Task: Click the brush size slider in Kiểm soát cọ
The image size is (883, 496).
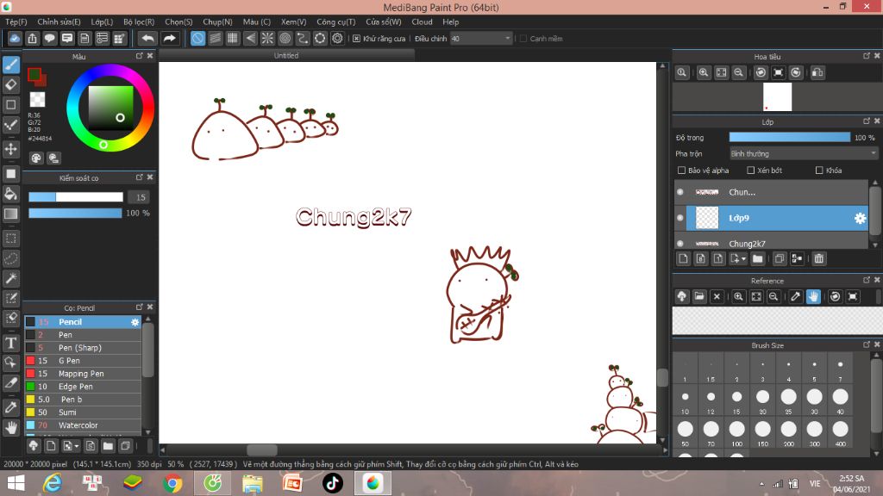Action: [76, 197]
